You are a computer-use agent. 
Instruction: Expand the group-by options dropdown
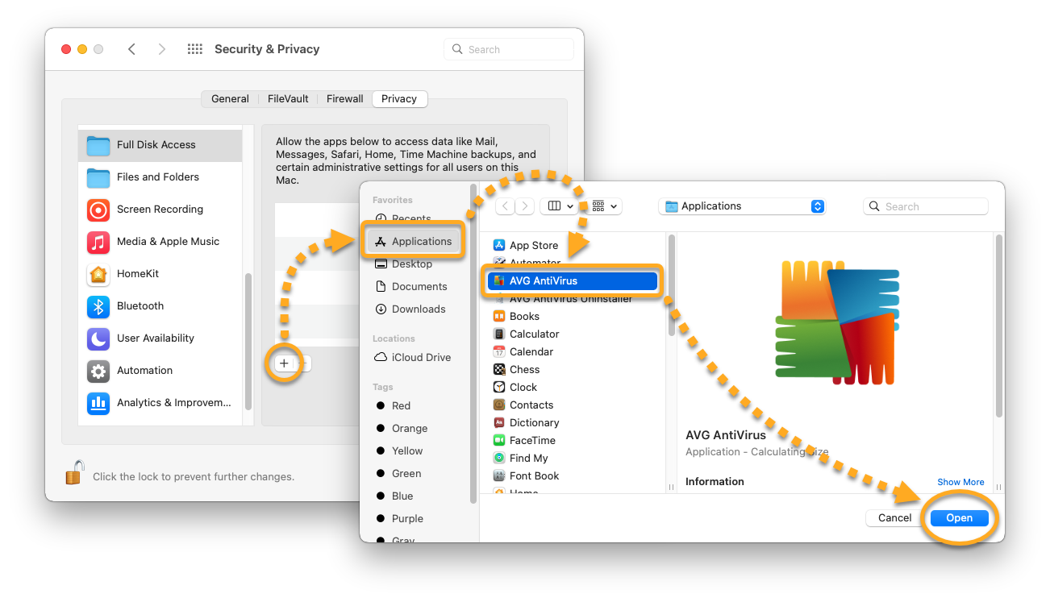click(x=605, y=206)
